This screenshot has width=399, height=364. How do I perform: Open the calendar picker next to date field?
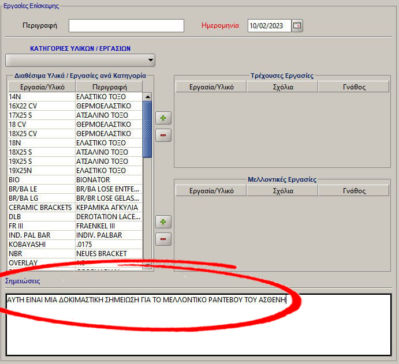(x=297, y=25)
